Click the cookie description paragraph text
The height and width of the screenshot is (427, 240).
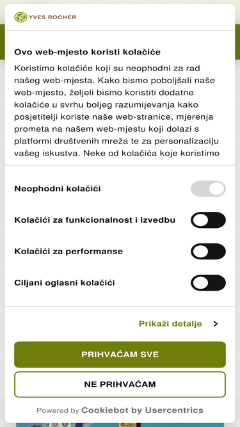click(x=117, y=111)
